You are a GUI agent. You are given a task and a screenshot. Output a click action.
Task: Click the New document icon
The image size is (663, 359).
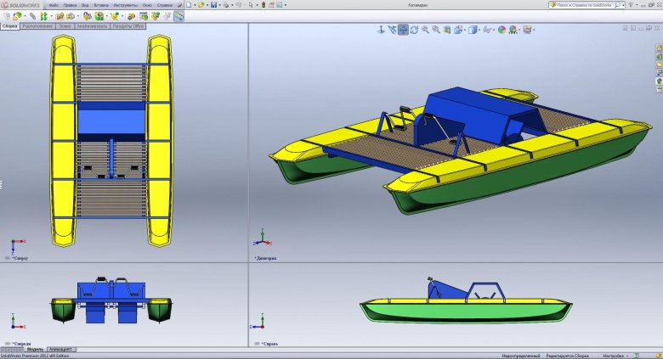(x=189, y=5)
